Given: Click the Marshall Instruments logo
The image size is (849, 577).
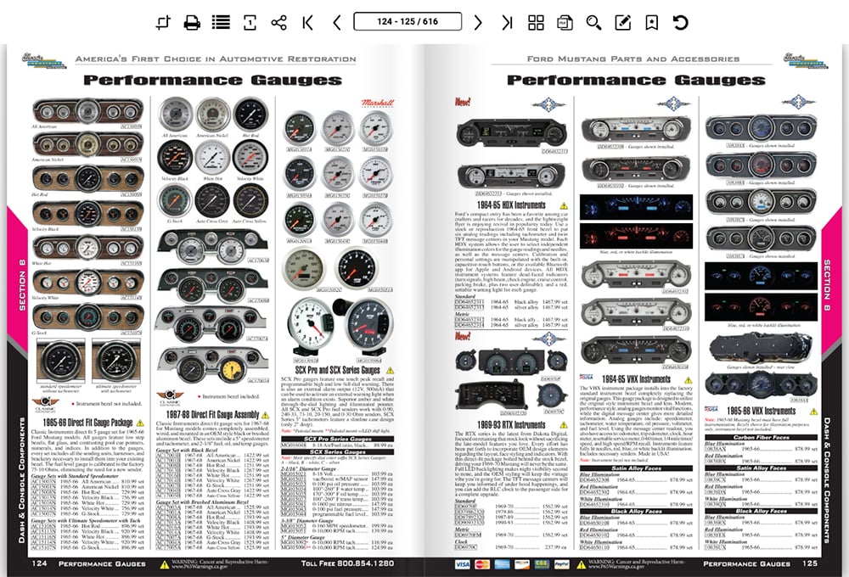Looking at the screenshot, I should [378, 104].
